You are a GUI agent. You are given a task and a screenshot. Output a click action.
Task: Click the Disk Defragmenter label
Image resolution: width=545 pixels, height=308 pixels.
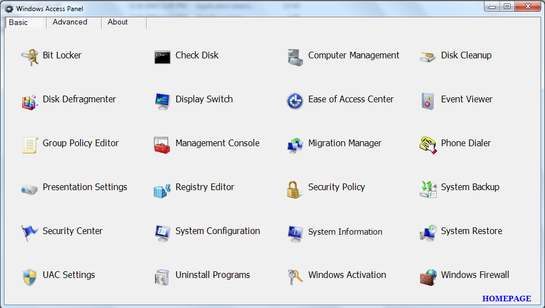[79, 99]
